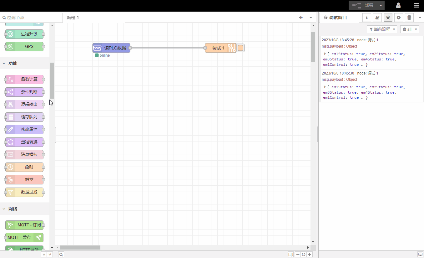Collapse the 功能 palette category

coord(4,63)
